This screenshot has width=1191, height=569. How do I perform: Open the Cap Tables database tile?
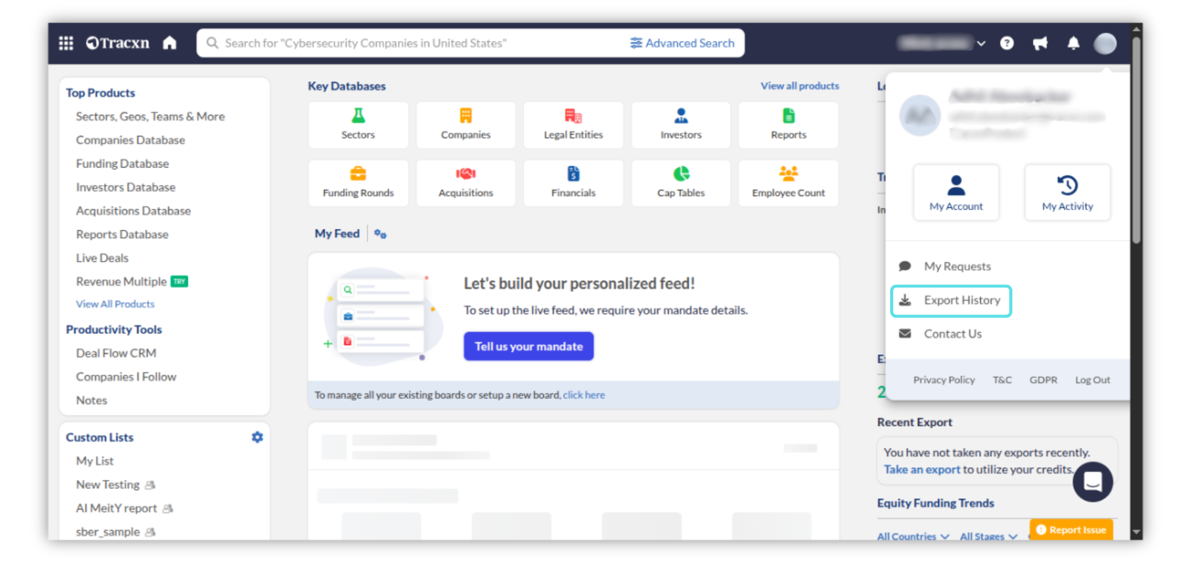tap(680, 183)
